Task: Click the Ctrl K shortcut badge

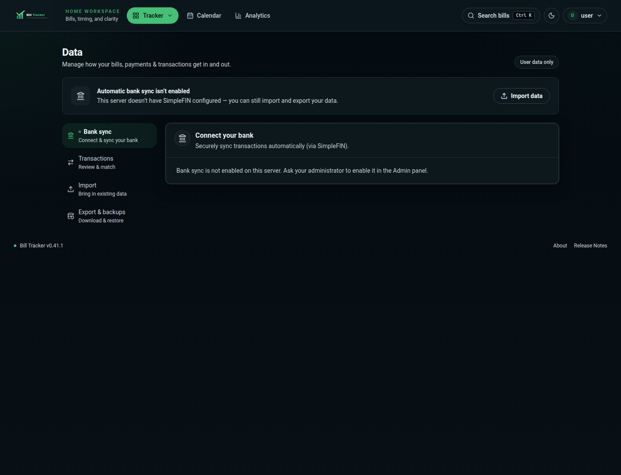Action: click(524, 16)
